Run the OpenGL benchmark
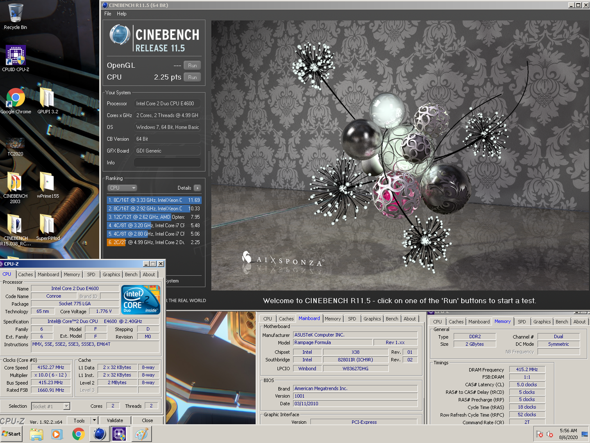 click(192, 65)
